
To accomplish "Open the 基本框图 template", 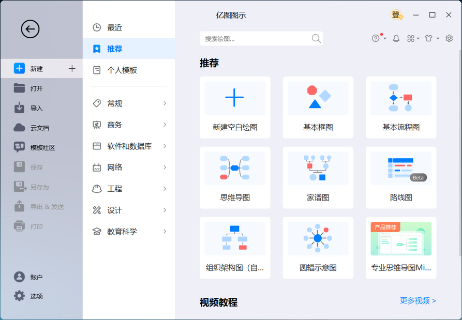I will tap(318, 108).
